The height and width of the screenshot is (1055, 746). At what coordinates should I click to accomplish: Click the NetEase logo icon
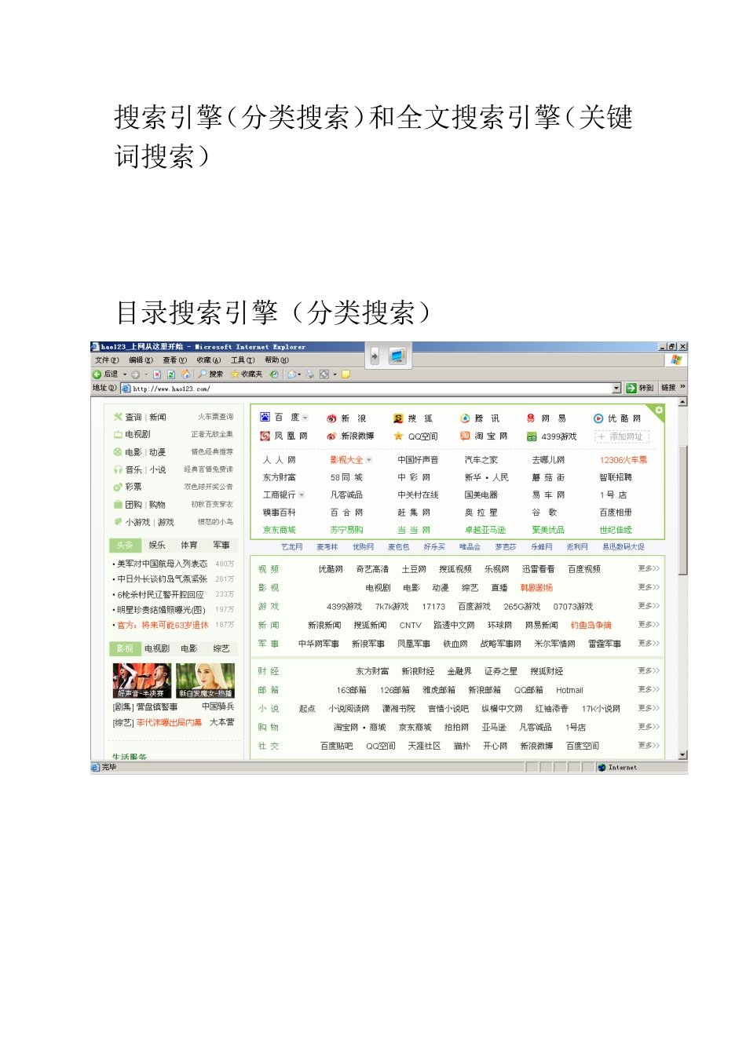point(531,418)
